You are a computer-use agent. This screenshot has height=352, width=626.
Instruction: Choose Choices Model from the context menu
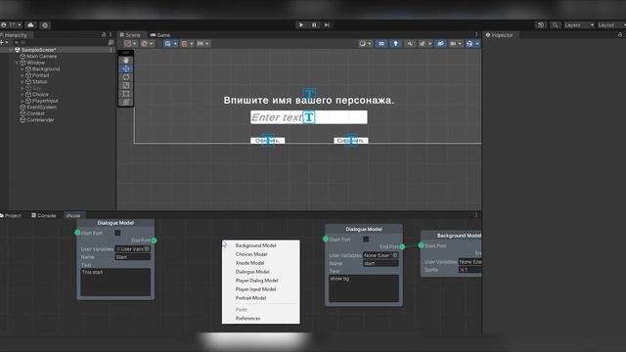pos(261,254)
